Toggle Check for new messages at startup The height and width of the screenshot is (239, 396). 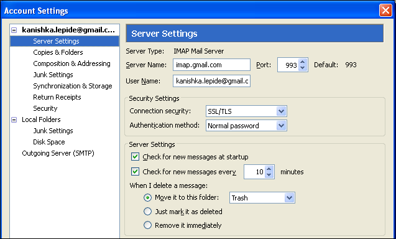click(135, 157)
